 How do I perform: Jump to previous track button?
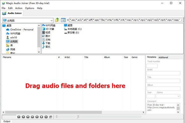tap(23, 117)
